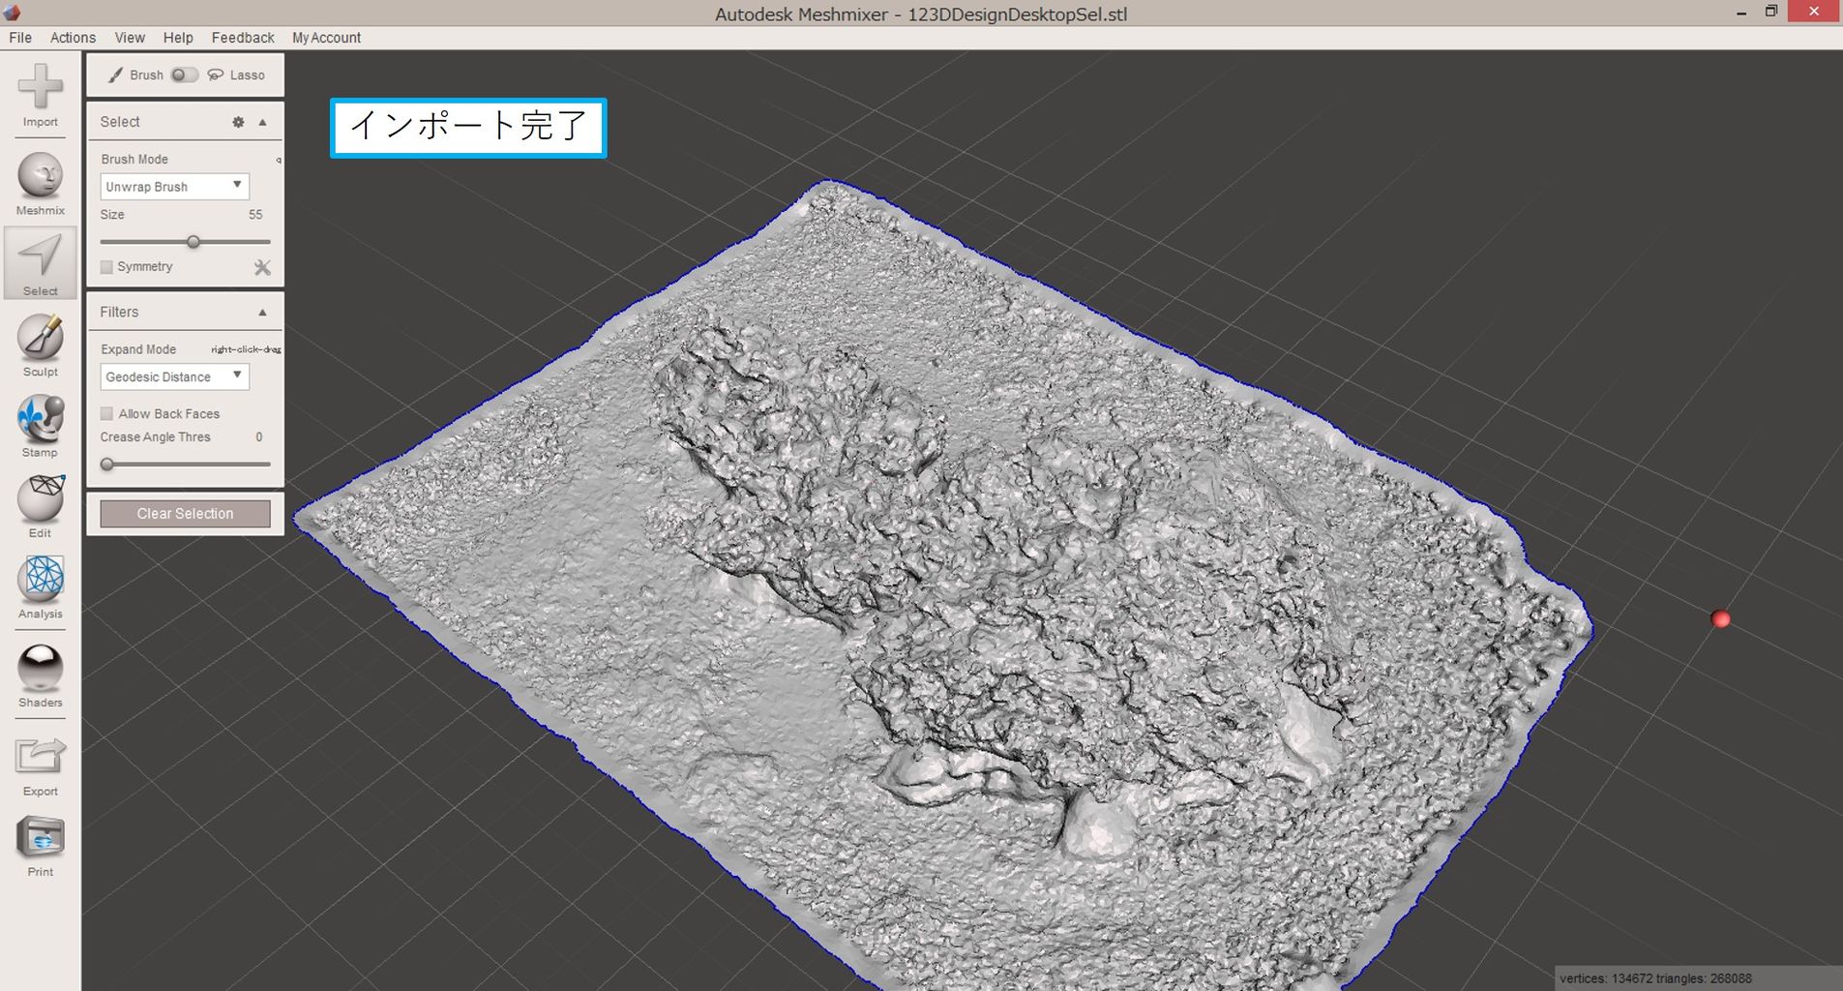Open the Shaders panel

pos(40,668)
